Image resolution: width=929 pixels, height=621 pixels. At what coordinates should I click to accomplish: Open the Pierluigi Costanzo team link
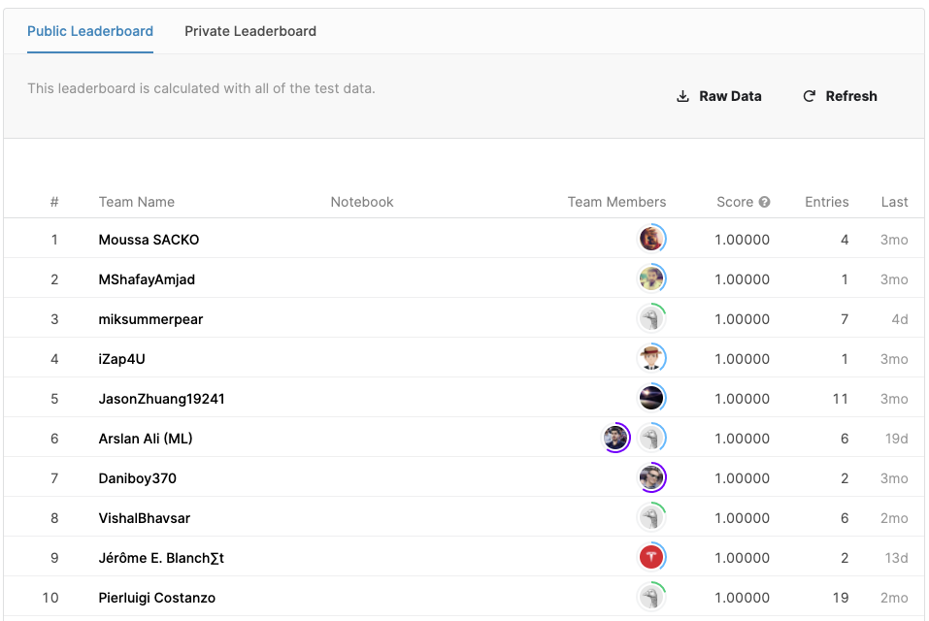tap(156, 598)
